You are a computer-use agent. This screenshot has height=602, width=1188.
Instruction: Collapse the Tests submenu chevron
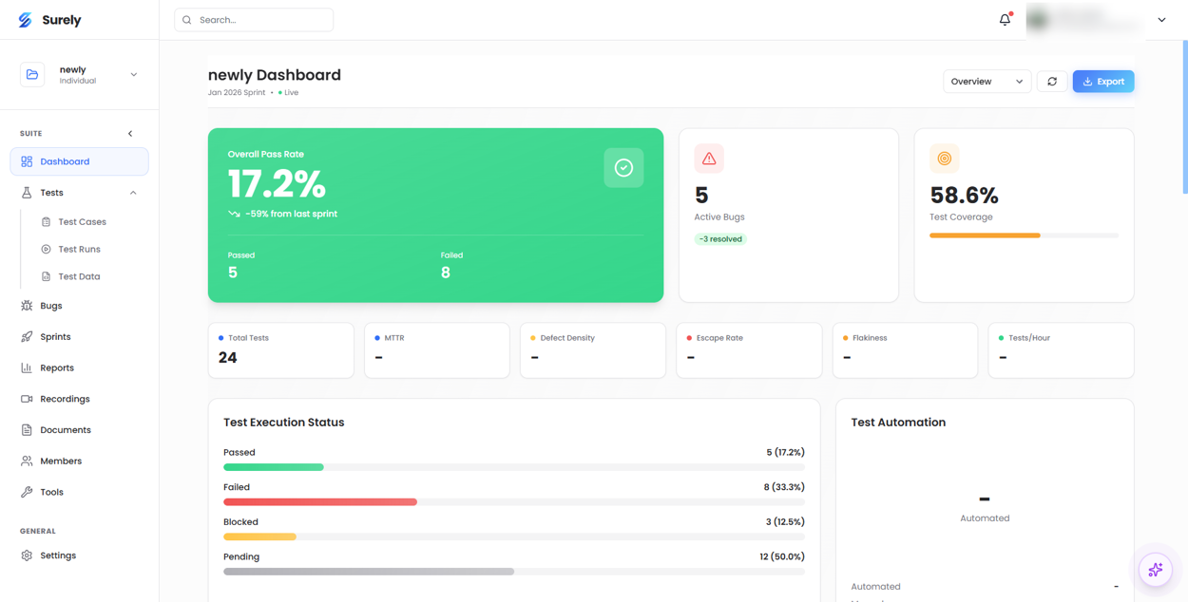pos(133,193)
